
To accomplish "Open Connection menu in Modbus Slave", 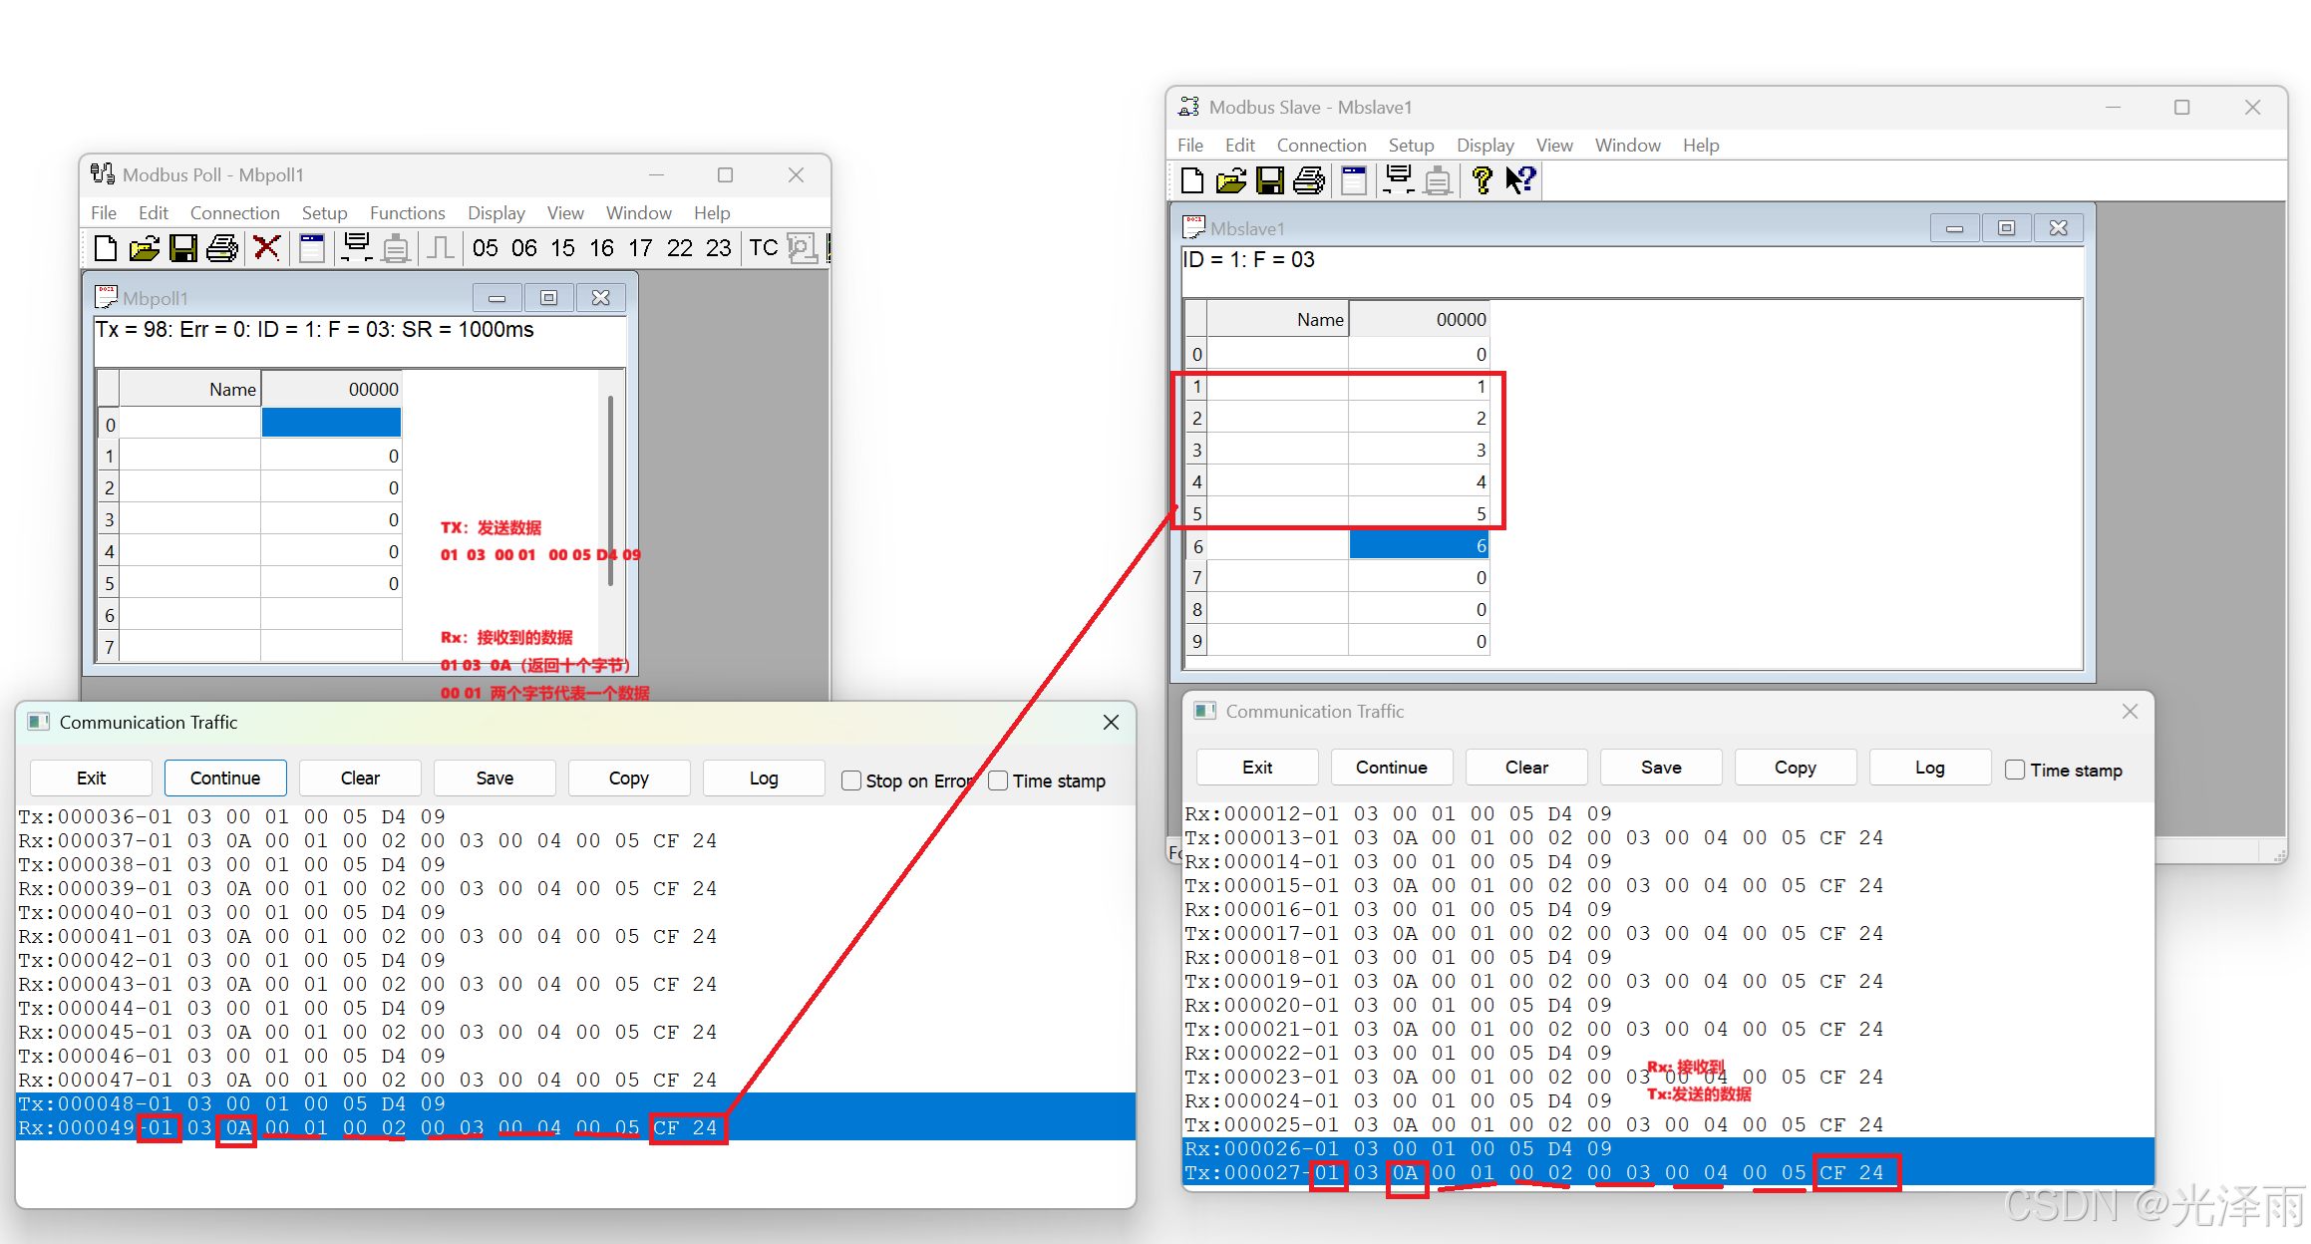I will tap(1321, 145).
